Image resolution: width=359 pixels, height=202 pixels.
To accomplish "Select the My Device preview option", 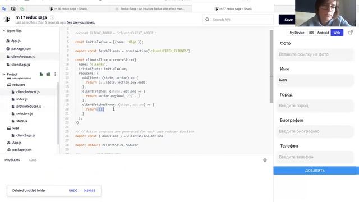I will click(x=297, y=33).
